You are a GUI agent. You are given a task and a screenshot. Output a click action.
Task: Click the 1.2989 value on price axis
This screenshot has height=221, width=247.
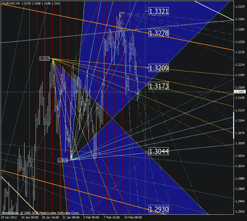[240, 178]
